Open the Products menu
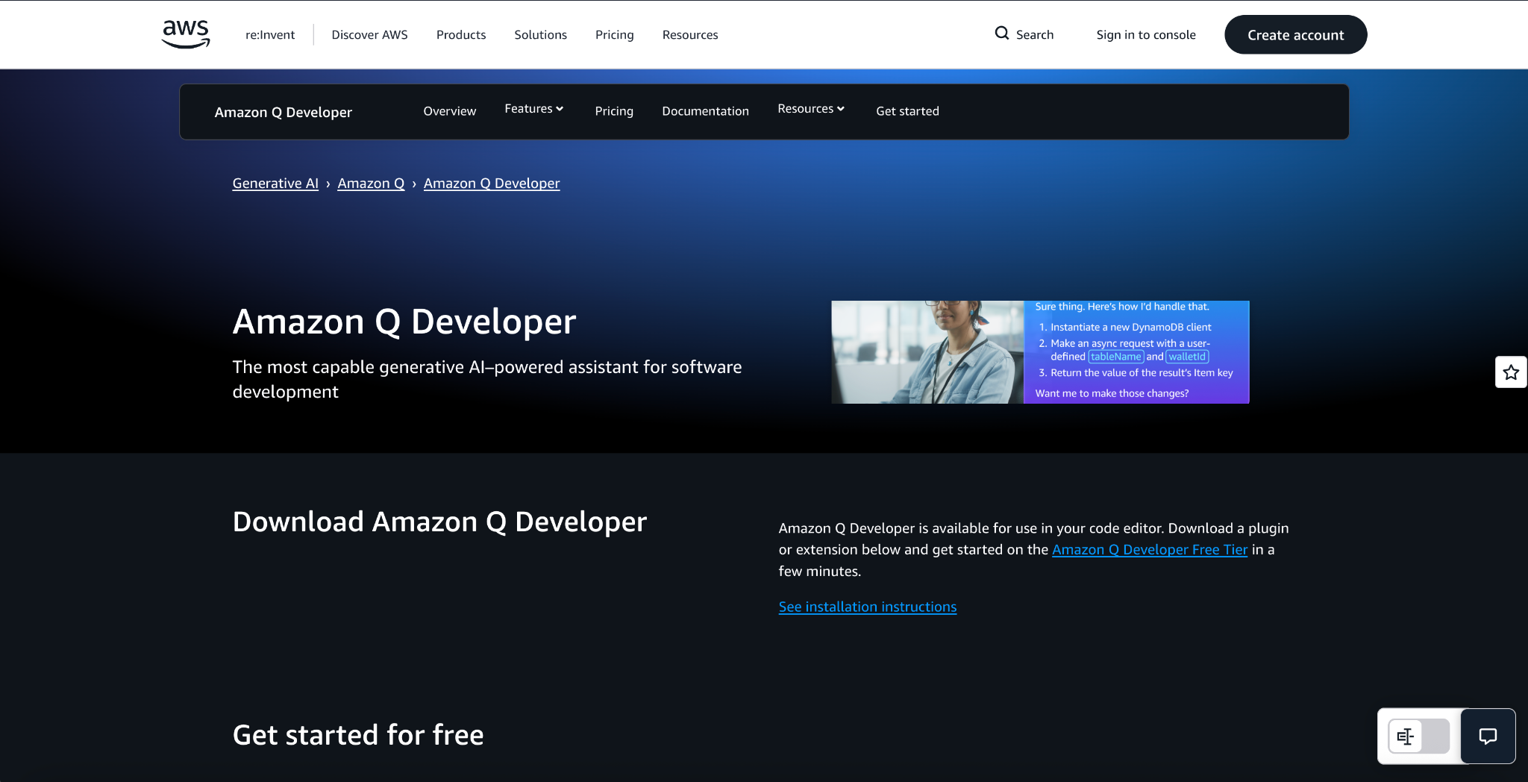Screen dimensions: 1528x782 click(x=461, y=34)
